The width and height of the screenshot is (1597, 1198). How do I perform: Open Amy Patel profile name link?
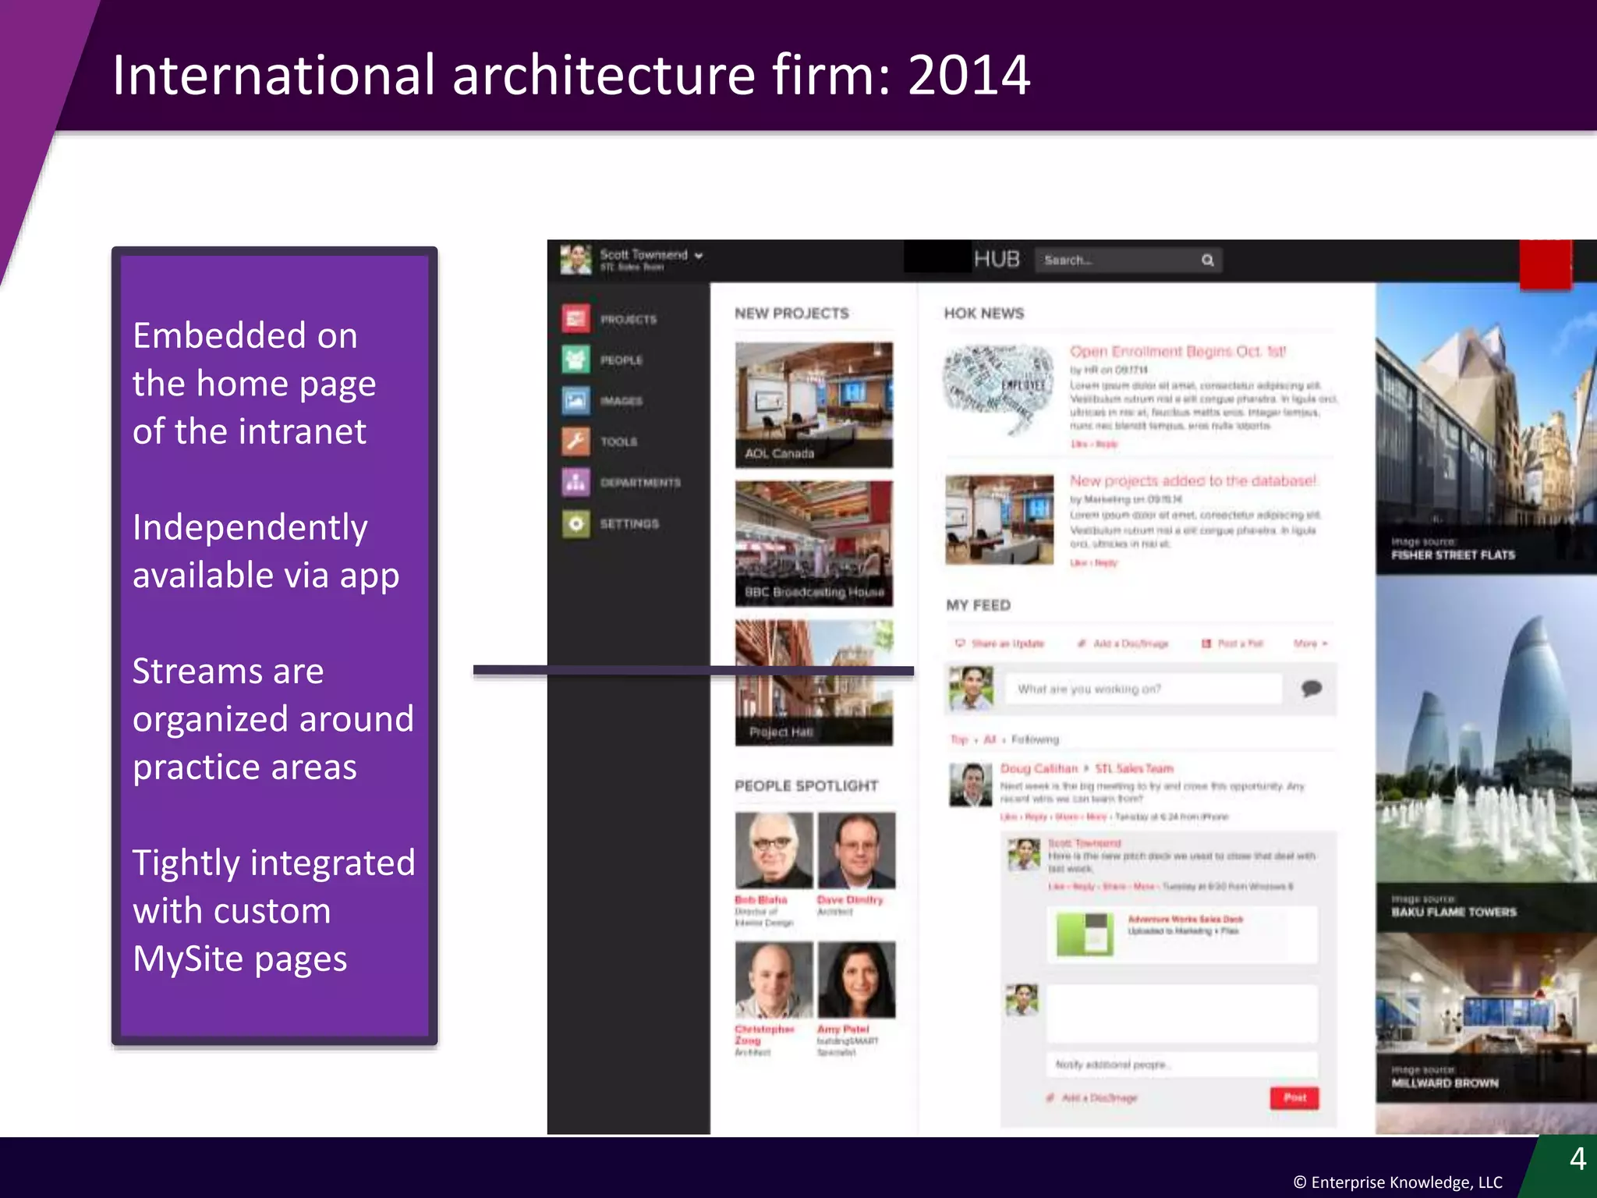coord(843,1029)
